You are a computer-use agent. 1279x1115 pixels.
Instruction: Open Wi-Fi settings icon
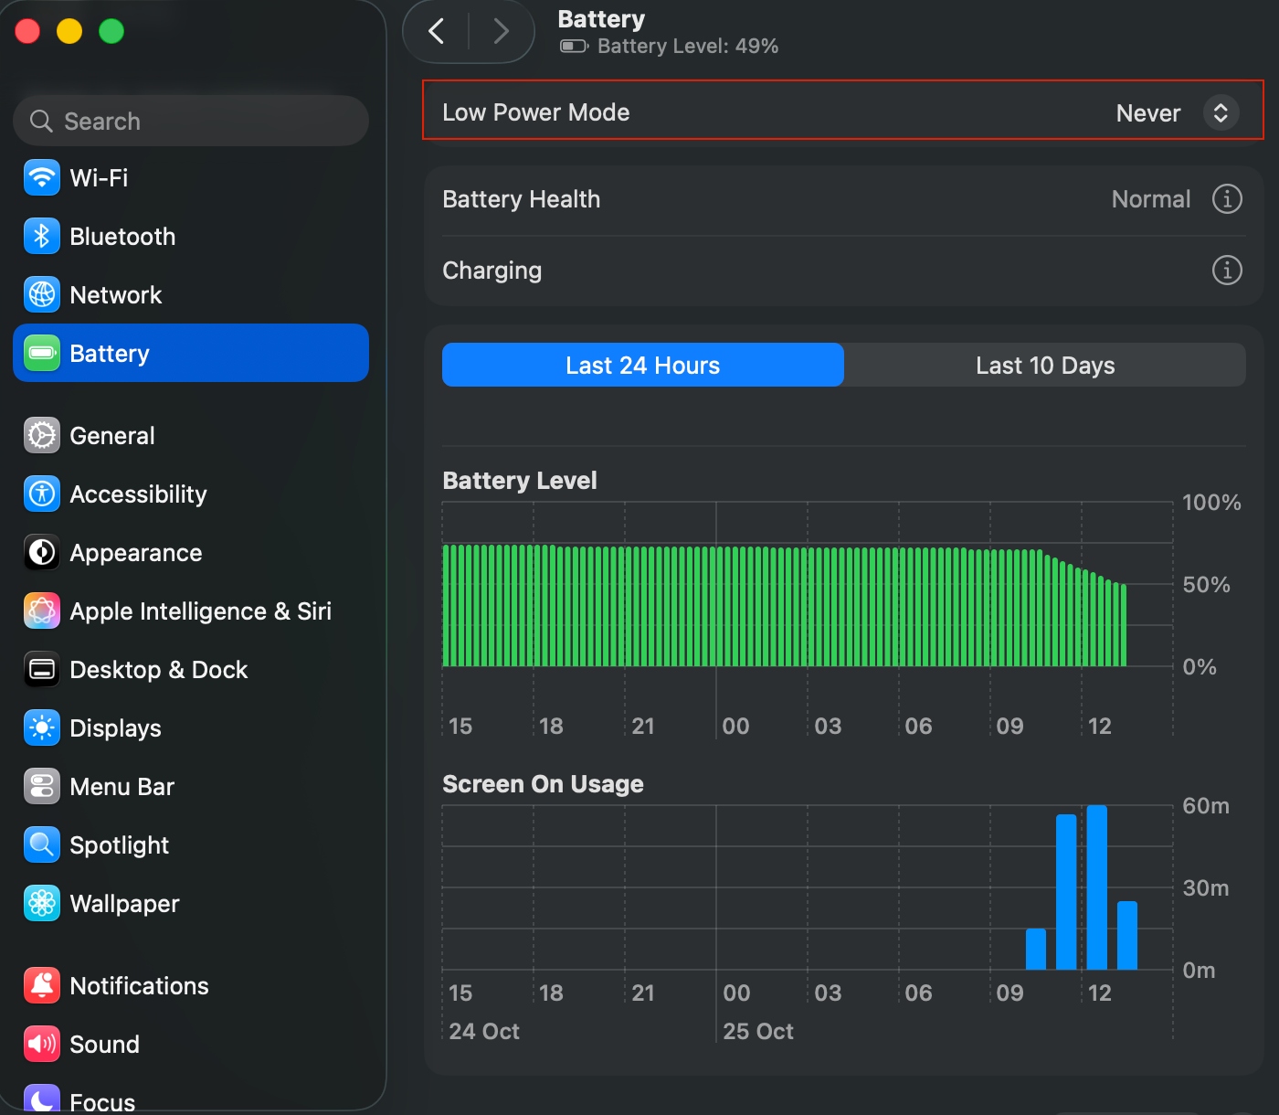click(42, 177)
